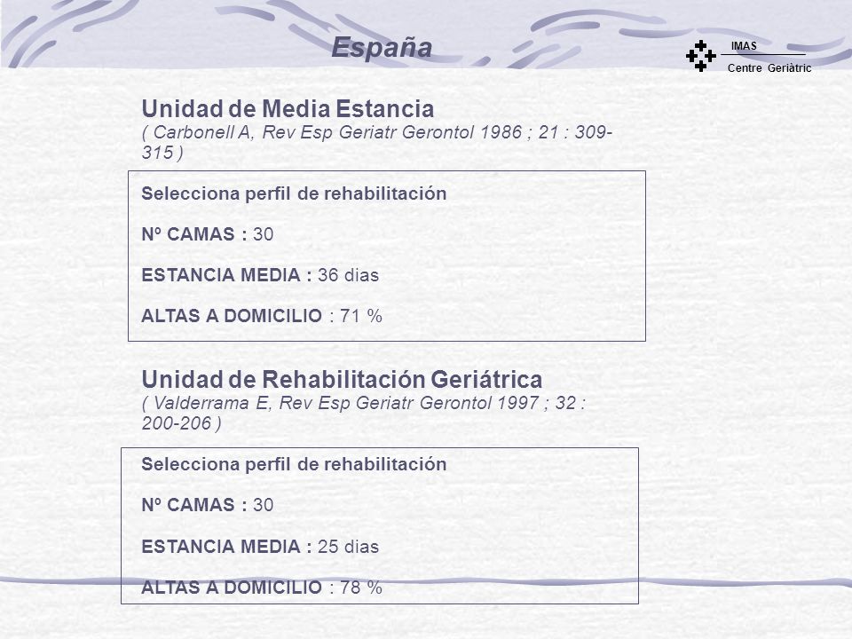
Task: Click the Centre Geriàtric text
Action: click(x=769, y=68)
